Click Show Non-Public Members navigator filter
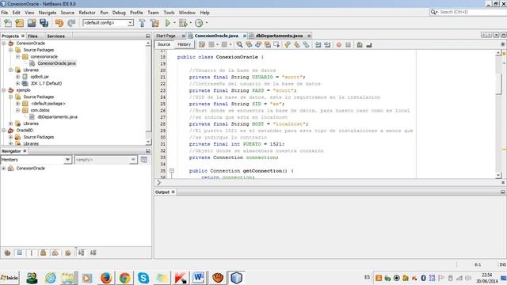Image resolution: width=507 pixels, height=285 pixels. click(x=43, y=253)
